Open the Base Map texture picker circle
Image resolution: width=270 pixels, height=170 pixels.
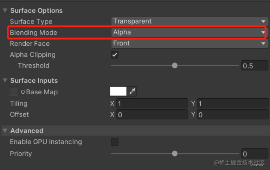click(x=23, y=92)
